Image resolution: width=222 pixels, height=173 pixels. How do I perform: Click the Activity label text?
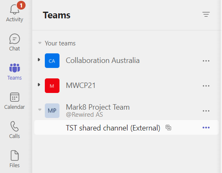click(x=15, y=20)
